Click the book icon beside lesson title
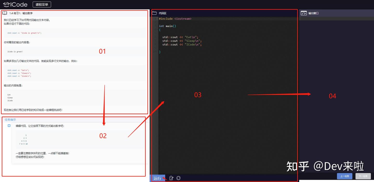Viewport: 374px width, 182px height. tap(5, 13)
